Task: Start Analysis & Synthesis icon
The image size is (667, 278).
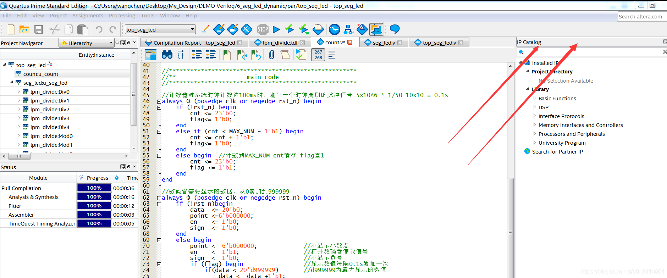Action: [290, 29]
